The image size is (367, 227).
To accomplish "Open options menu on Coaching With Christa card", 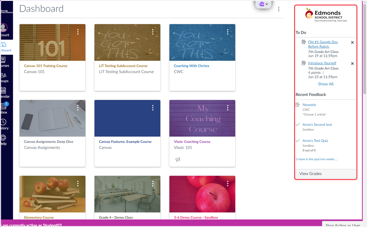I will coord(228,32).
